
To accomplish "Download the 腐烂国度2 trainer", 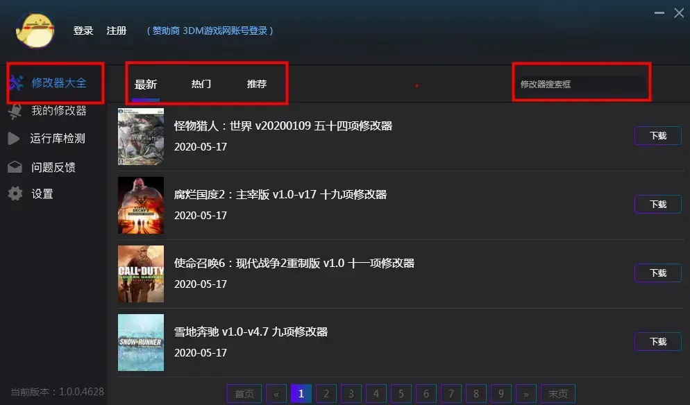I will 657,204.
